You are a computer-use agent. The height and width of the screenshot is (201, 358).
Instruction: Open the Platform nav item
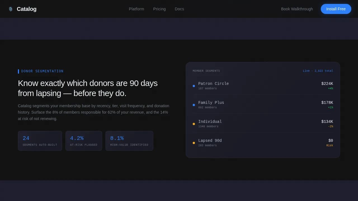(x=136, y=9)
